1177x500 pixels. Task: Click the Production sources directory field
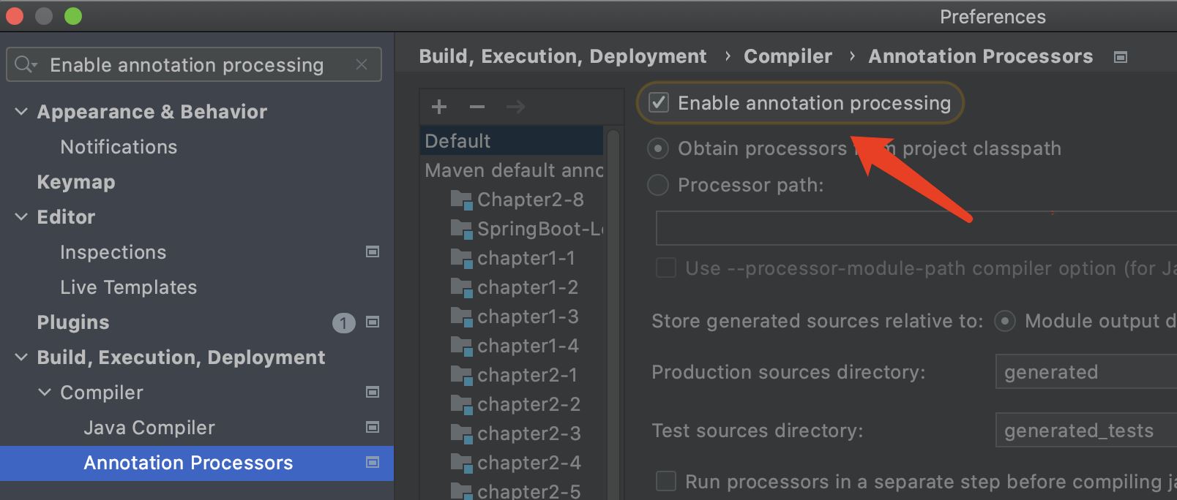[1086, 372]
